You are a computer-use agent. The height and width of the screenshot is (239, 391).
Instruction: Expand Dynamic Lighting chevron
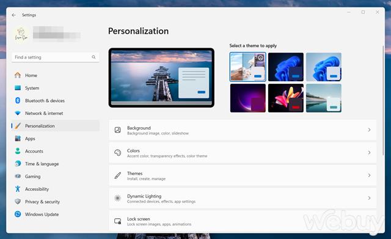tap(369, 198)
